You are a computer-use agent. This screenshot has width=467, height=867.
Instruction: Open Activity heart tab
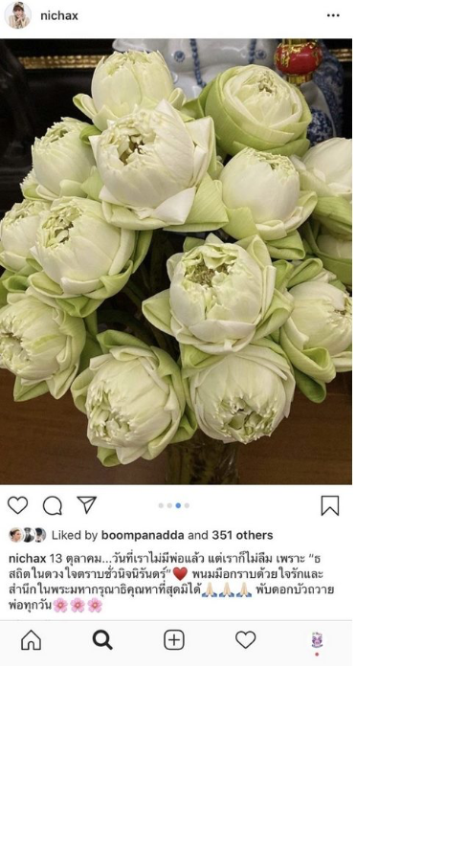tap(245, 640)
